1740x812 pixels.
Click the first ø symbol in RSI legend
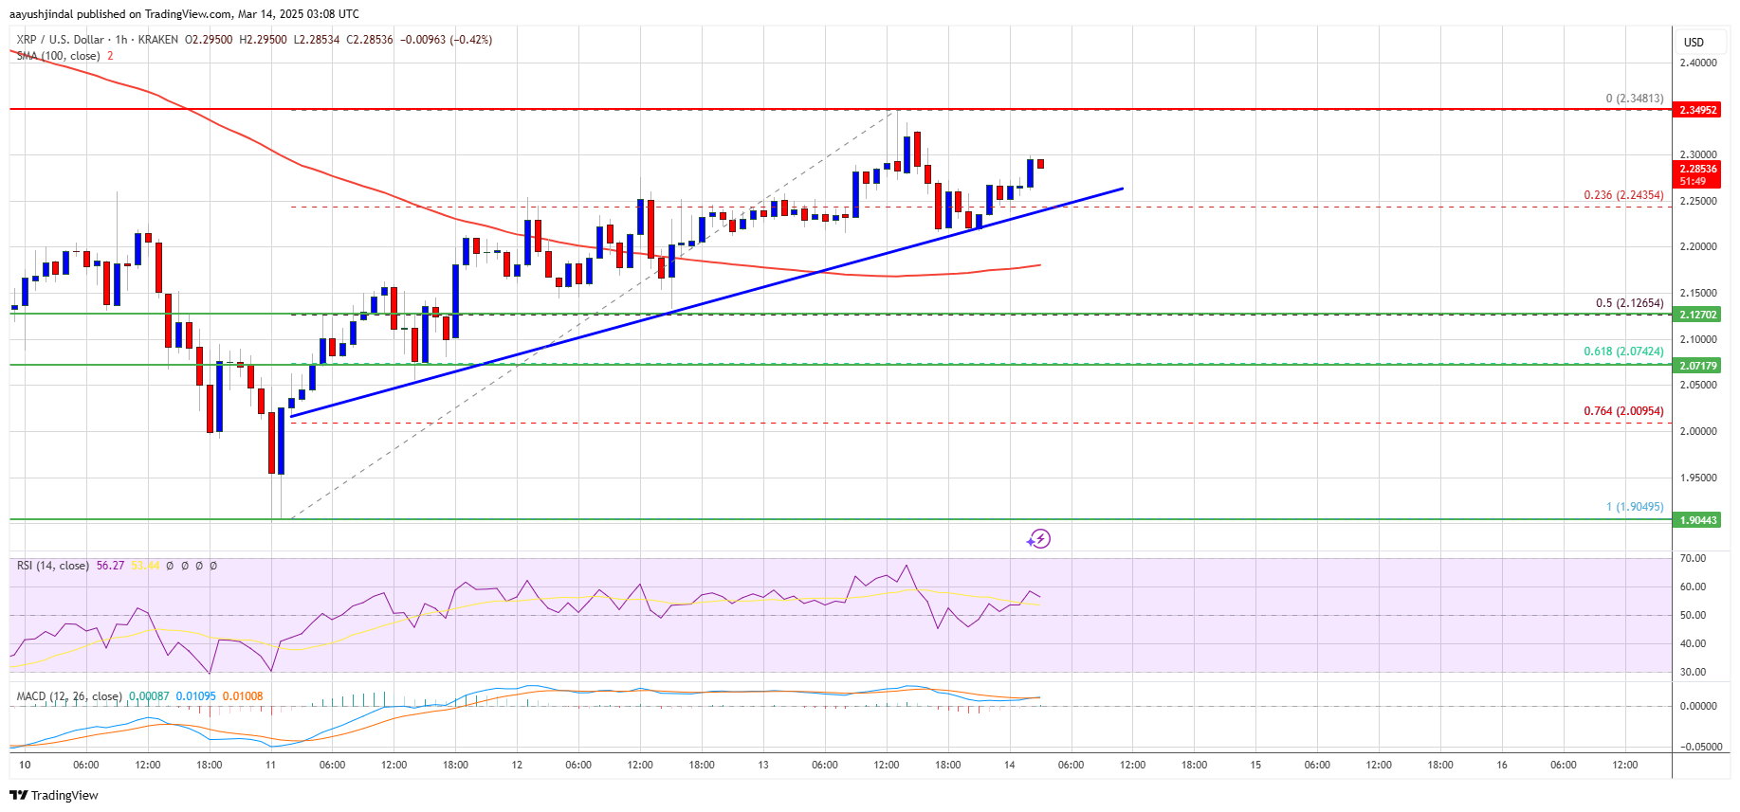point(170,566)
